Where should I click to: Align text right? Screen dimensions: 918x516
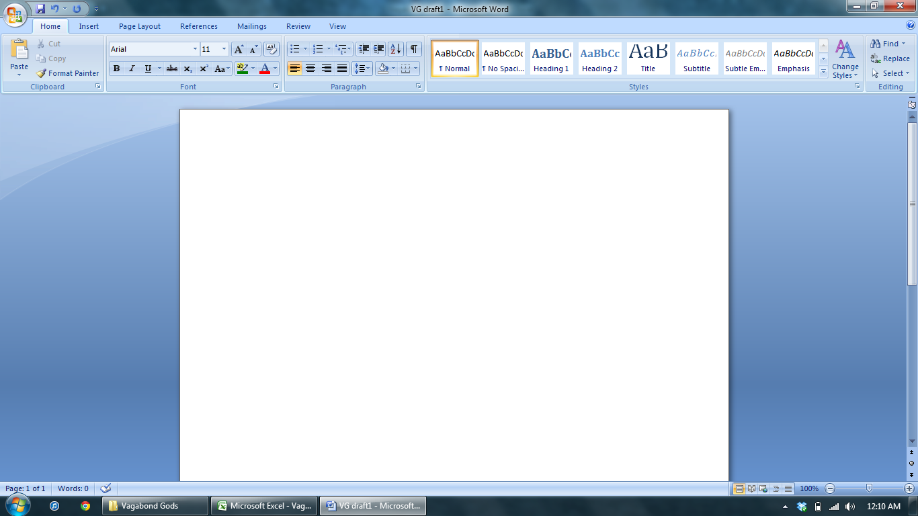(x=327, y=69)
